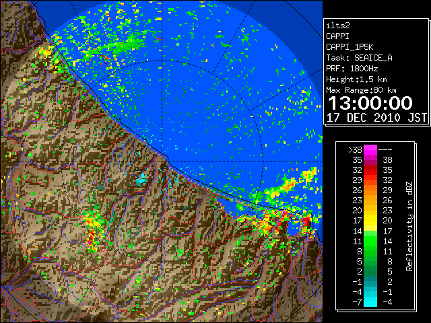Click the 'CAPPI_1P5K' product name text
431x323 pixels.
coord(350,47)
